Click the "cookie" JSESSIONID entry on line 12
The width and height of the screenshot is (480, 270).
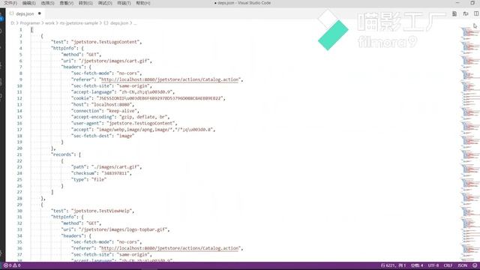(x=148, y=98)
